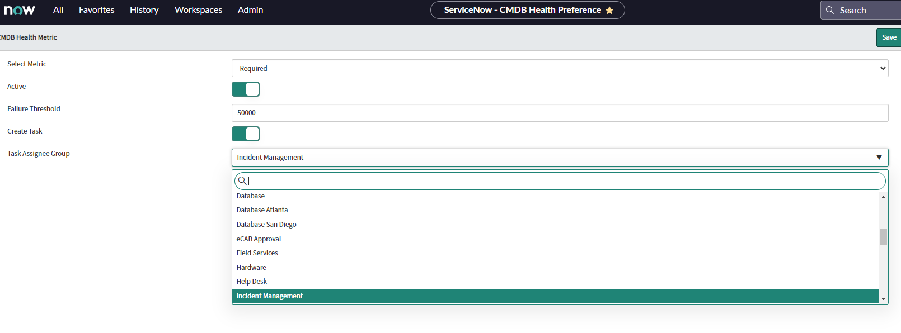
Task: Open the Select Metric dropdown
Action: [560, 68]
